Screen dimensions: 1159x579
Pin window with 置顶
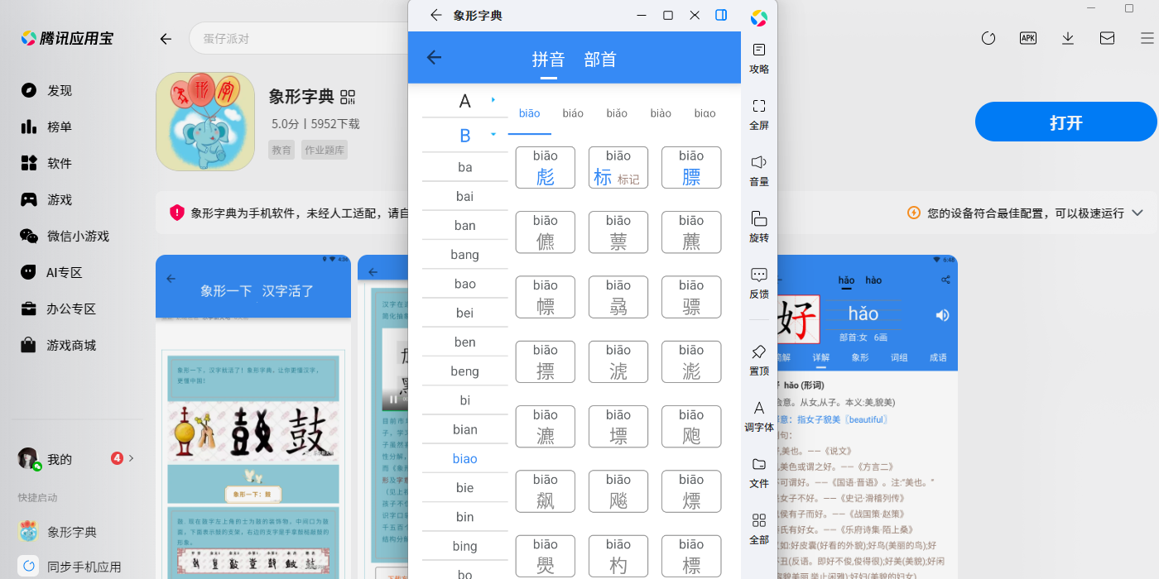point(759,361)
